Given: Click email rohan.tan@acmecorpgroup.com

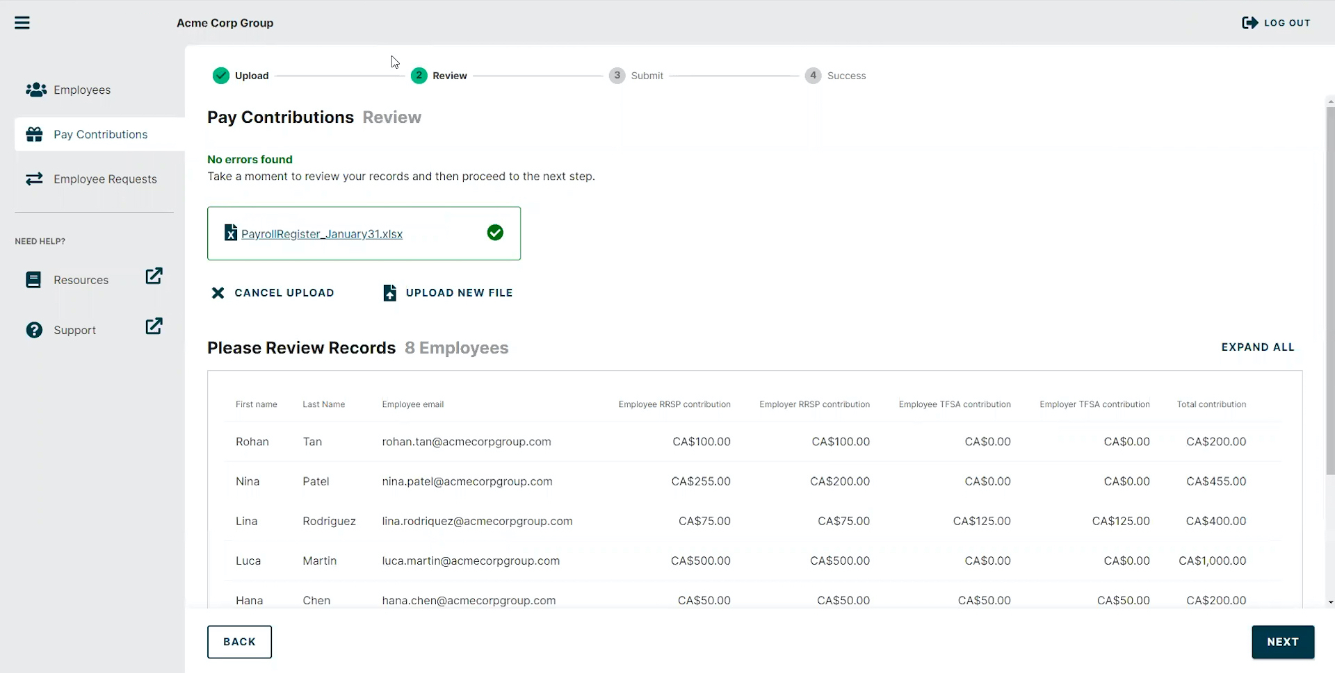Looking at the screenshot, I should tap(467, 442).
